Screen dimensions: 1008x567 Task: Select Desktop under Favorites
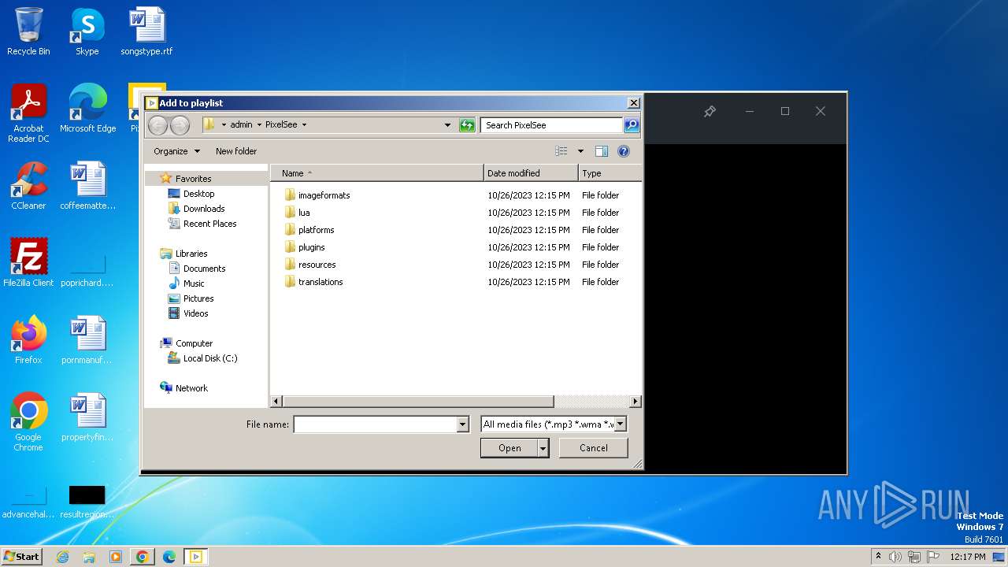coord(198,194)
